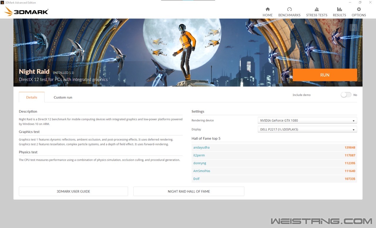
Task: Open it2perm's Hall of Fame entry
Action: tap(199, 155)
